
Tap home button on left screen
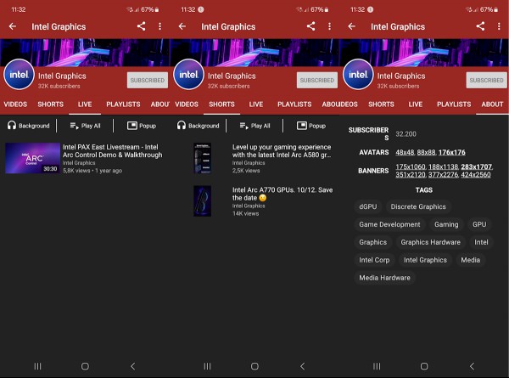click(x=85, y=366)
